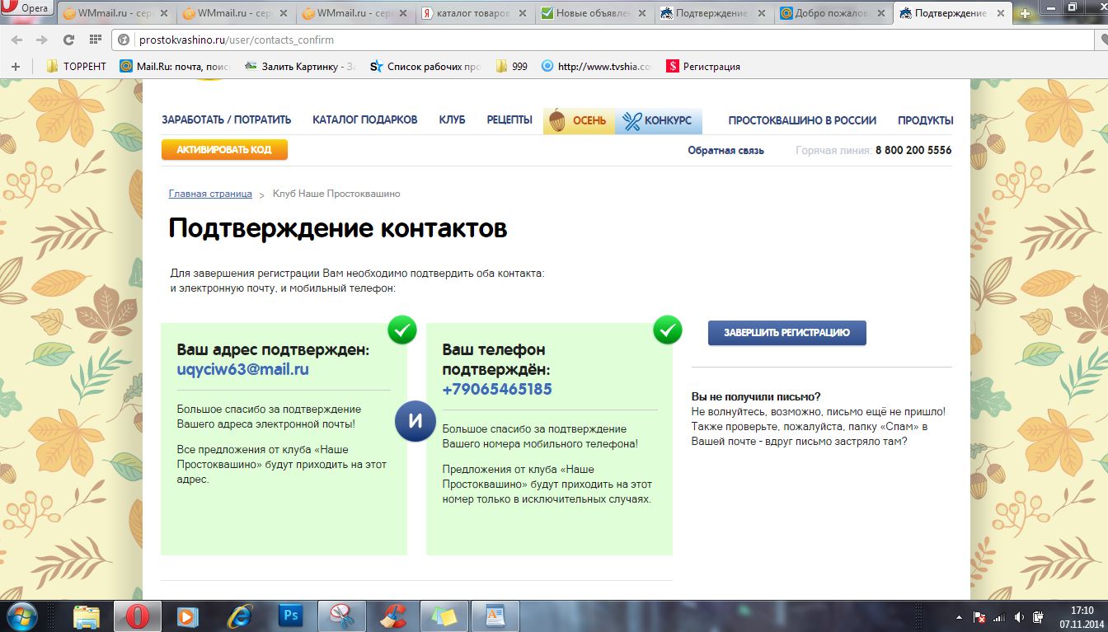Click the volume speaker tray icon
This screenshot has height=632, width=1108.
[x=1020, y=616]
